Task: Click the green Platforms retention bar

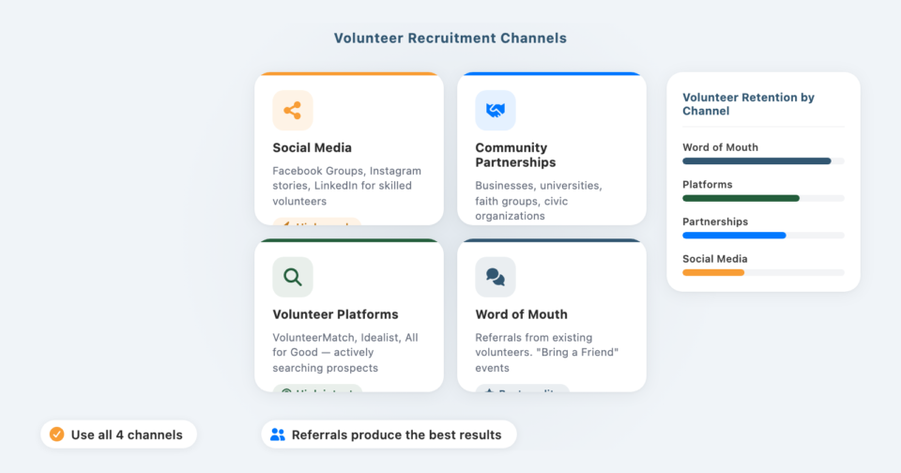Action: click(741, 198)
